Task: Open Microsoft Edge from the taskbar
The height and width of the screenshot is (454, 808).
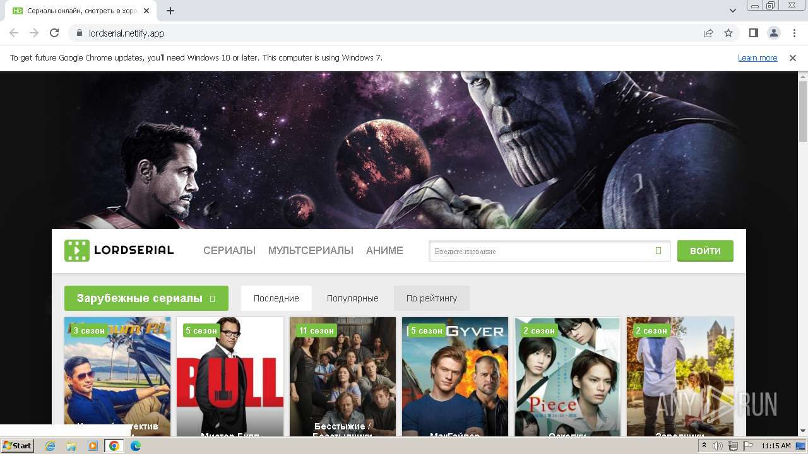Action: 135,446
